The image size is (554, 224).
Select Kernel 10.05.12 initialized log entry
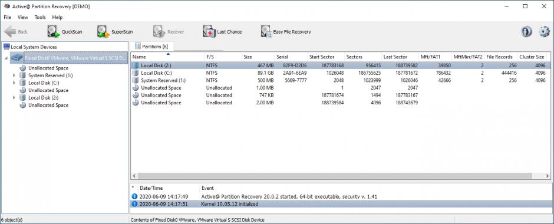341,204
